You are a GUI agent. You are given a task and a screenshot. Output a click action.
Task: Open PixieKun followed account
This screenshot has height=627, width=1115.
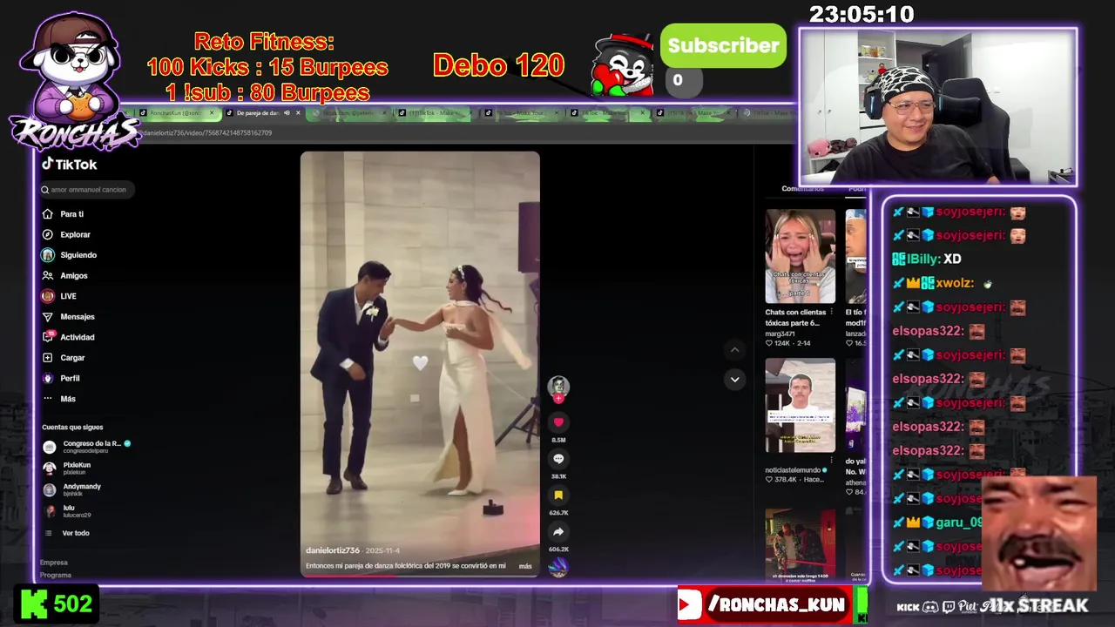pos(68,469)
